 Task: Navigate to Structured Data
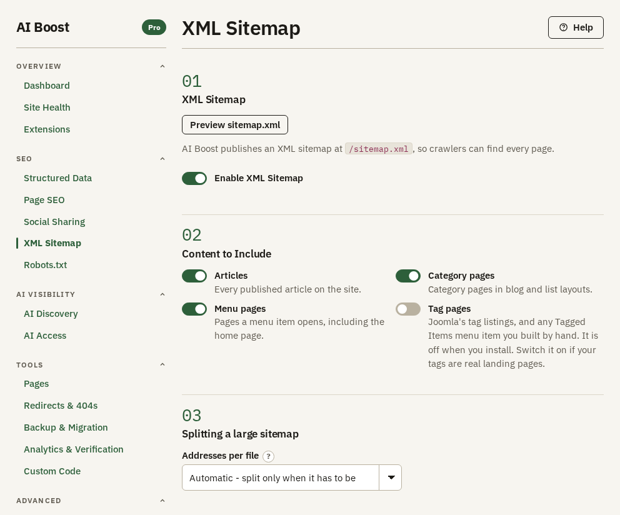(x=57, y=178)
